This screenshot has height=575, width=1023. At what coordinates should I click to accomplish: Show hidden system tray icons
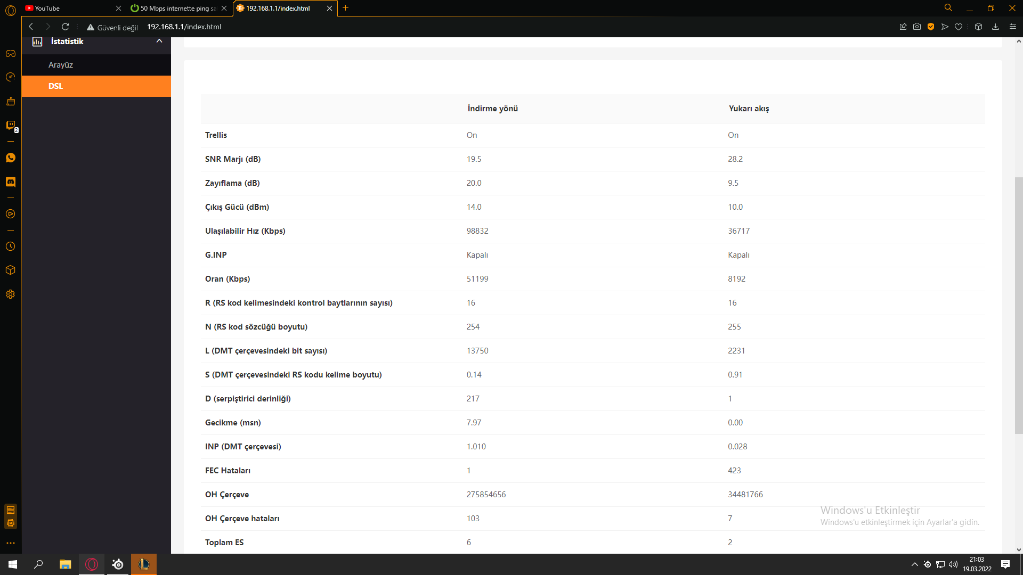(914, 564)
